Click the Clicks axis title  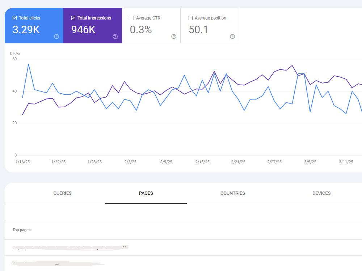click(15, 53)
